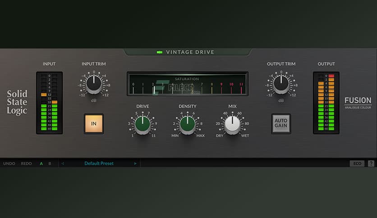Click the MAX marking on DENSITY knob
This screenshot has width=377, height=218.
[201, 136]
